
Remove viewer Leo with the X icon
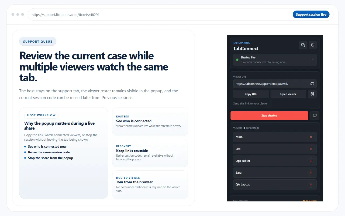(x=311, y=149)
